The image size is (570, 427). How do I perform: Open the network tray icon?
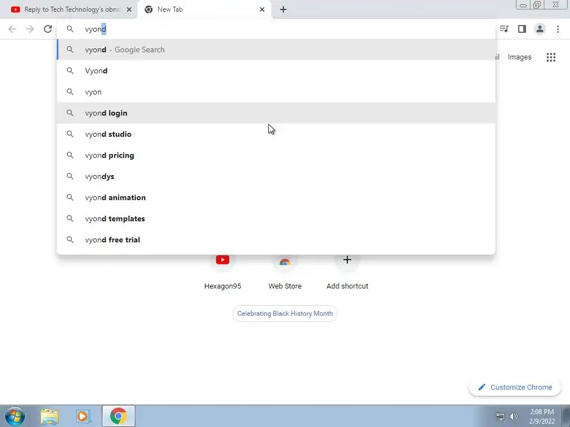pyautogui.click(x=500, y=416)
